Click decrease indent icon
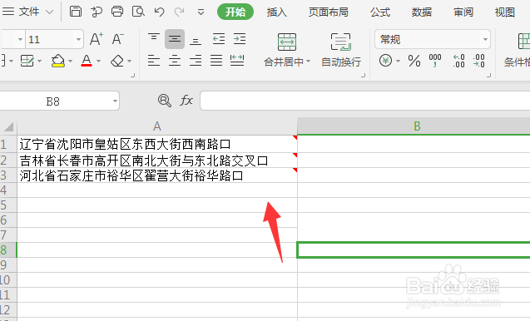This screenshot has width=530, height=321. pos(219,39)
